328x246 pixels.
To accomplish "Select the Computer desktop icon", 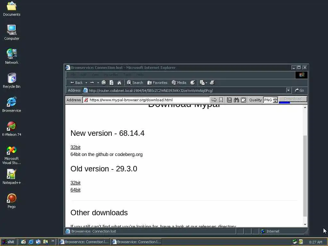I will (x=12, y=33).
